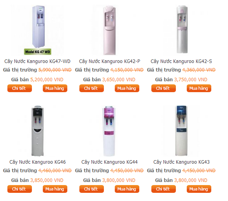Click Mua hàng for Kanguroo KG47-WD
228x201 pixels.
pos(55,88)
